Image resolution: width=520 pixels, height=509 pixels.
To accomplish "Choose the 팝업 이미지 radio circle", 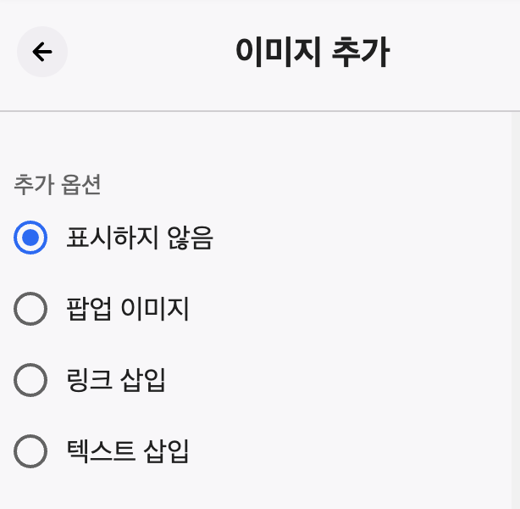I will click(x=30, y=309).
